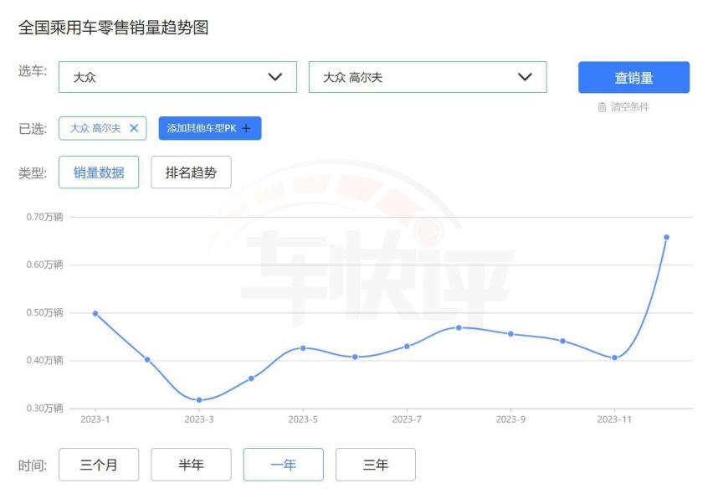Click the 2023-1 data point on chart
The height and width of the screenshot is (499, 713).
95,313
